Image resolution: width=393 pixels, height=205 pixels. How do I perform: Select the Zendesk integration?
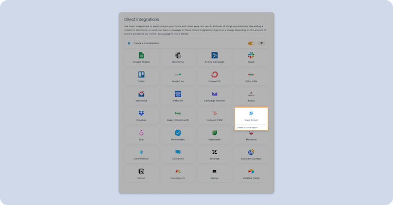coord(215,155)
